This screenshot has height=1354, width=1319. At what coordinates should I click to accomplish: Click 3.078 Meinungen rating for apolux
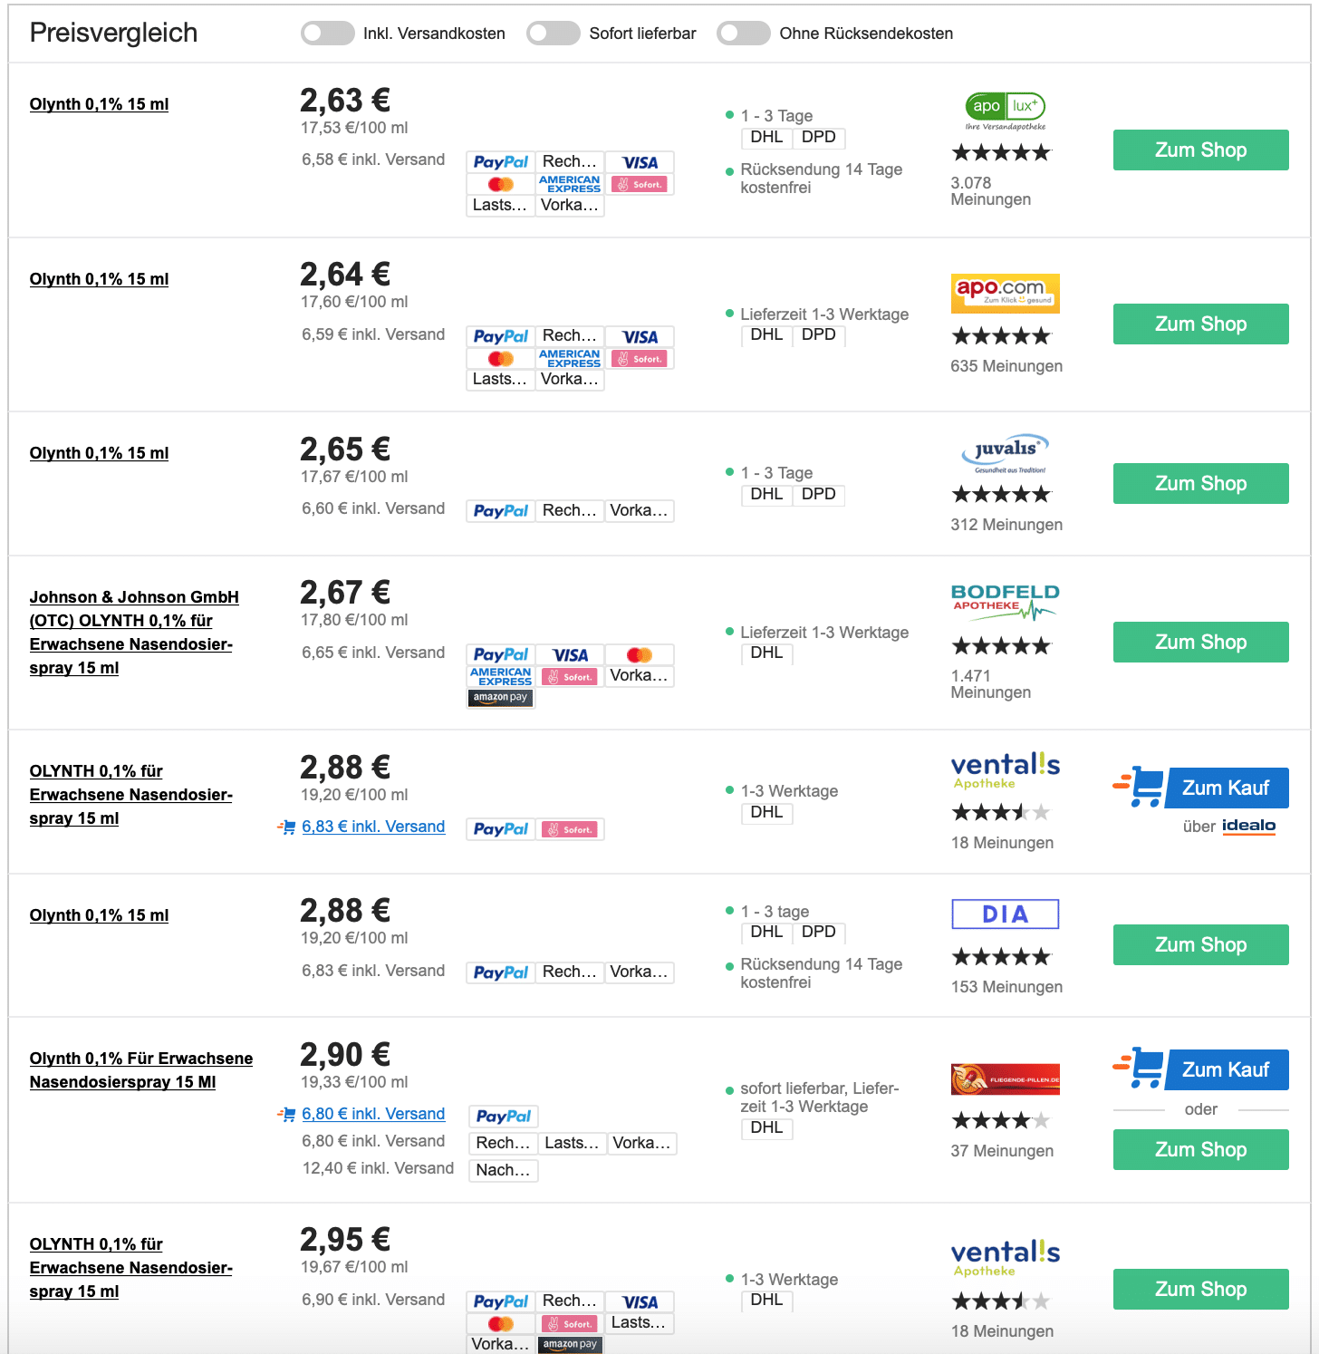[990, 191]
